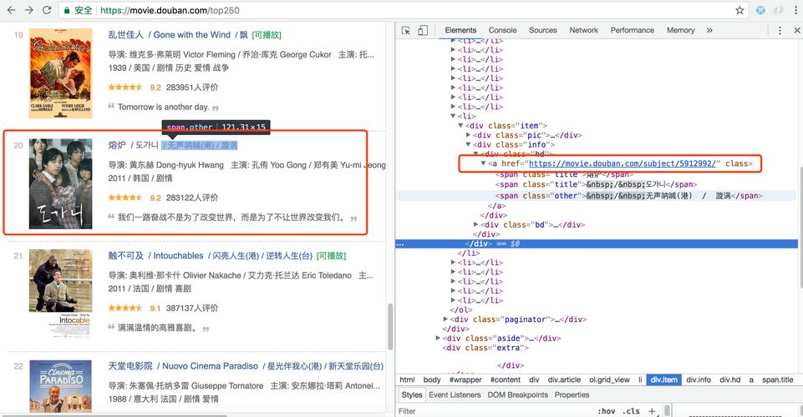The height and width of the screenshot is (417, 803).
Task: Show more DevTools tabs with the » chevron
Action: point(709,31)
